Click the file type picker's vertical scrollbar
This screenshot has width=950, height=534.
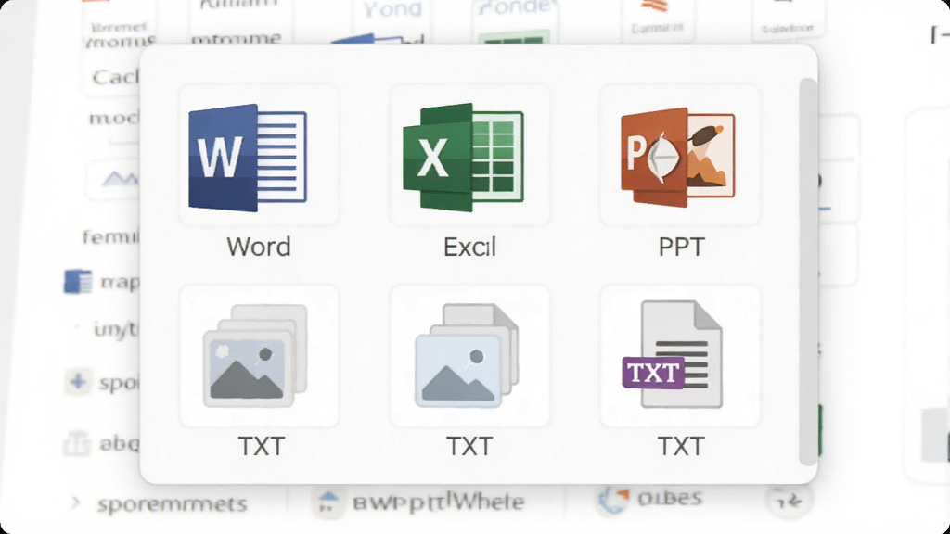click(808, 272)
